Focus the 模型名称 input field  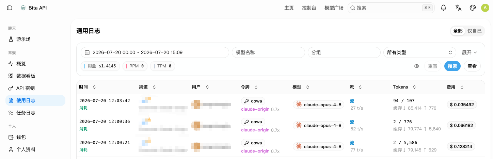(x=268, y=52)
